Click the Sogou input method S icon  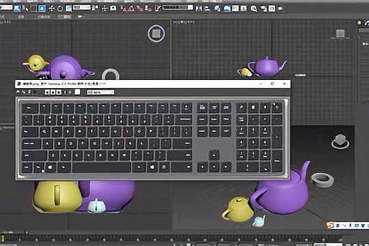331,225
